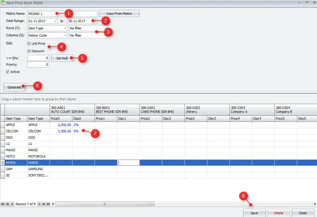The height and width of the screenshot is (217, 317).
Task: Click the Copy From Matrix button
Action: tap(119, 14)
